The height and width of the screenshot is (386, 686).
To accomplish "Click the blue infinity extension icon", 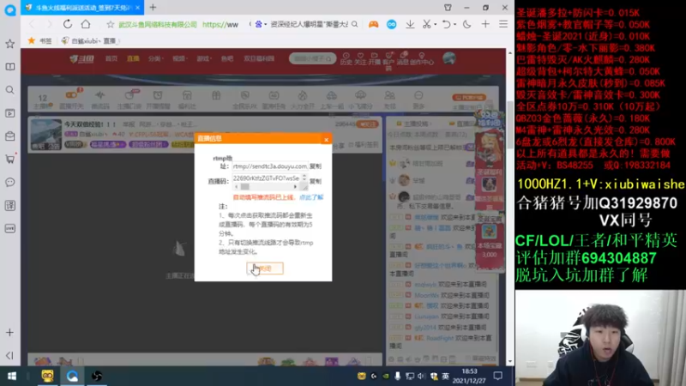I will point(392,25).
